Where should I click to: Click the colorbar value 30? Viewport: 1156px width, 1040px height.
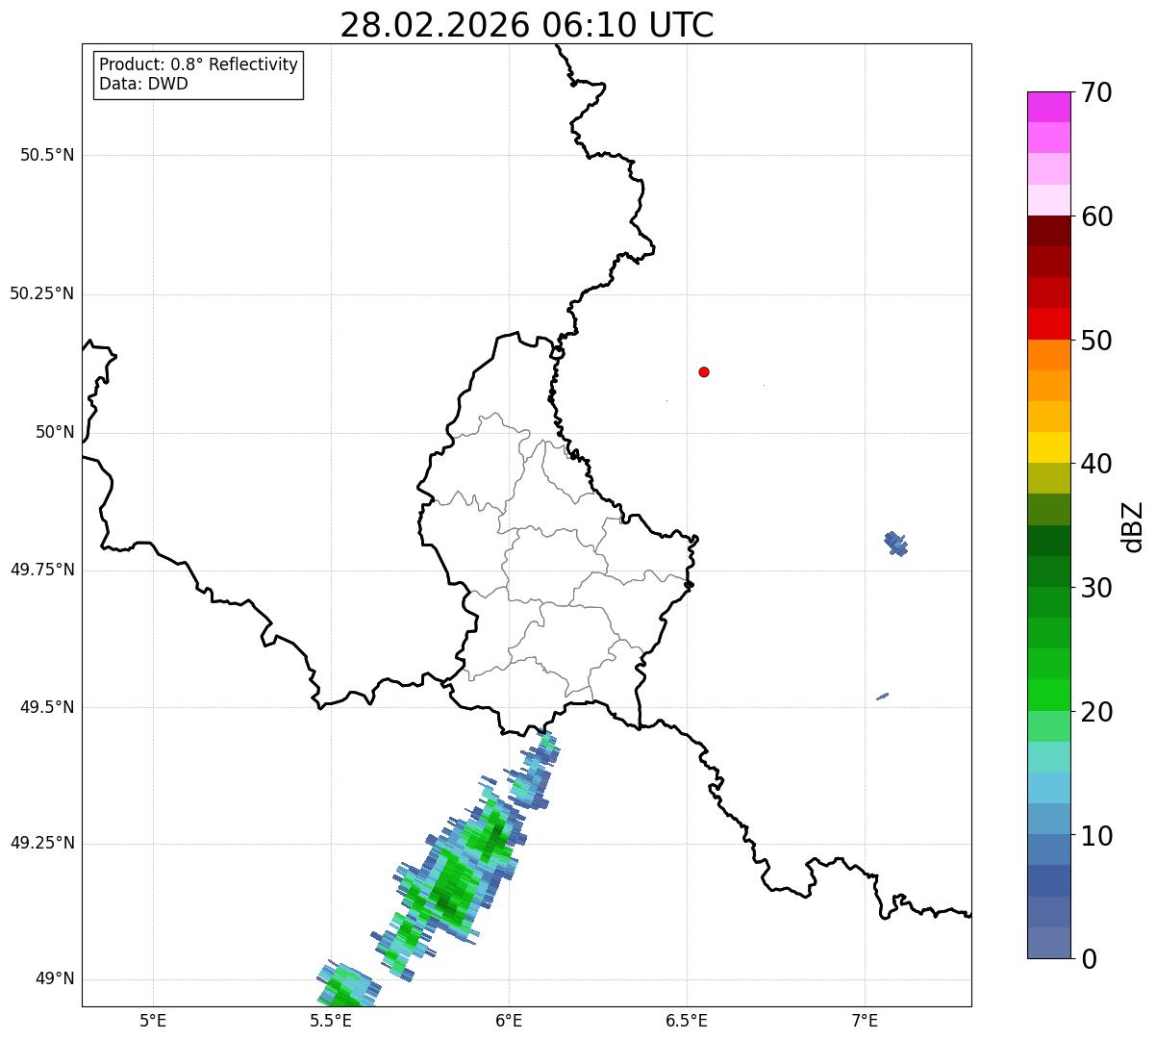pyautogui.click(x=1096, y=588)
